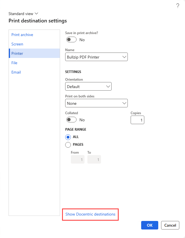Click the To page number field
185x238 pixels.
94,160
